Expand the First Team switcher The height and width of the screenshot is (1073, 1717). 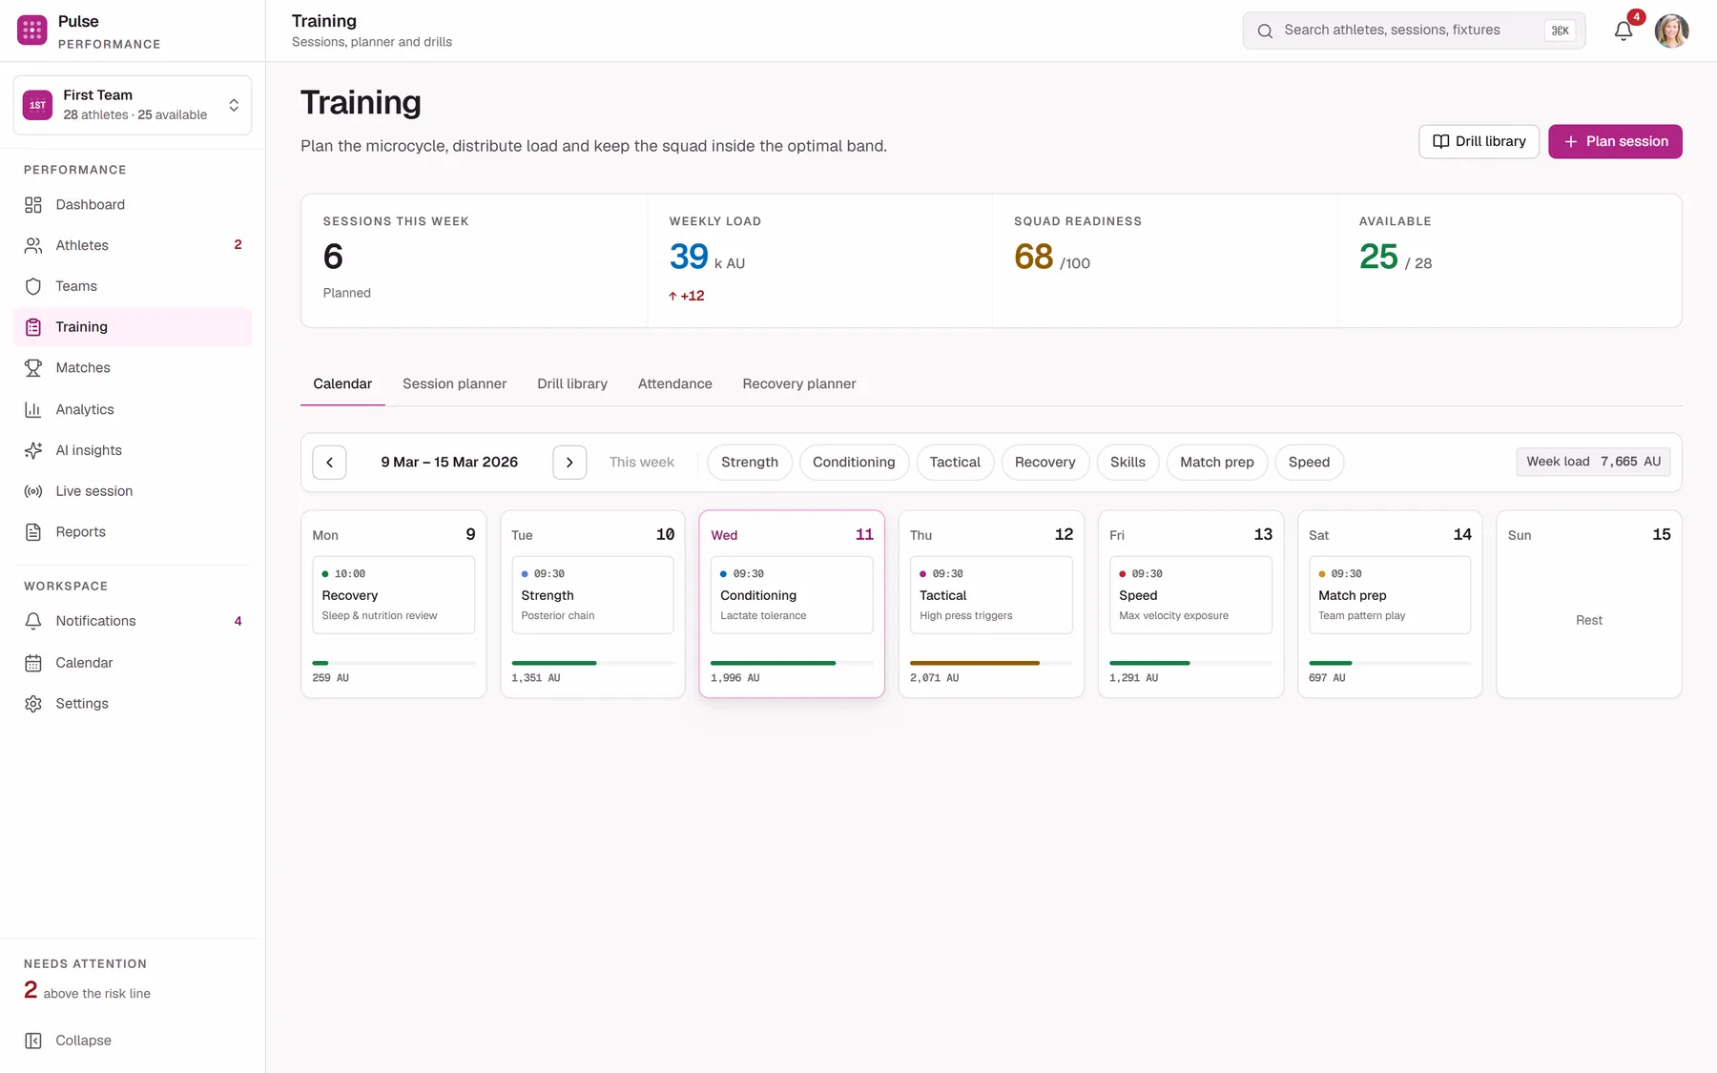(133, 105)
